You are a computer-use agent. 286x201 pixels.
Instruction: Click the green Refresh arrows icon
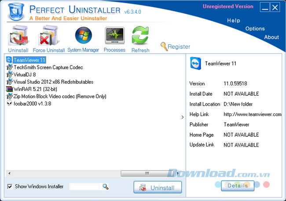[x=140, y=35]
